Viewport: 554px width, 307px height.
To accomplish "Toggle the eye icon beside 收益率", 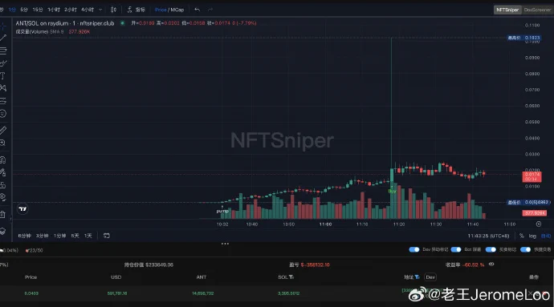I will click(491, 265).
